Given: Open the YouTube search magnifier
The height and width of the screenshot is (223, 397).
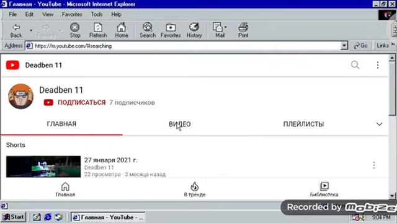Looking at the screenshot, I should (355, 65).
